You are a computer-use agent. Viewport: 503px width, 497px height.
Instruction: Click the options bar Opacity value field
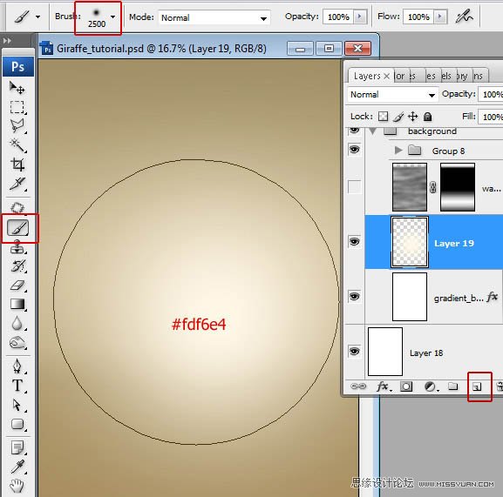point(338,17)
